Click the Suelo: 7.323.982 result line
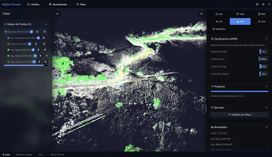This screenshot has width=272, height=157. [219, 133]
